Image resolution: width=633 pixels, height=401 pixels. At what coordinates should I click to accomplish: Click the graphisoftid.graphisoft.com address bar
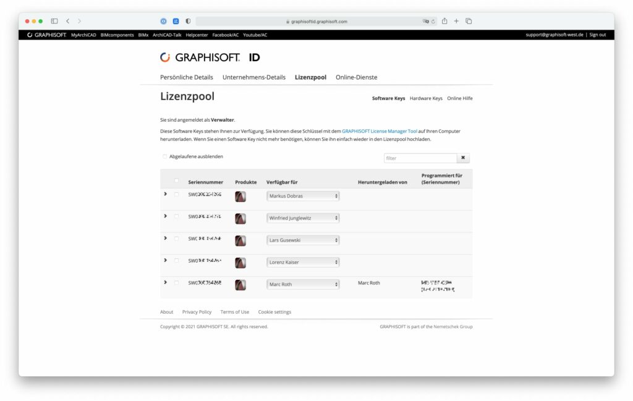316,22
